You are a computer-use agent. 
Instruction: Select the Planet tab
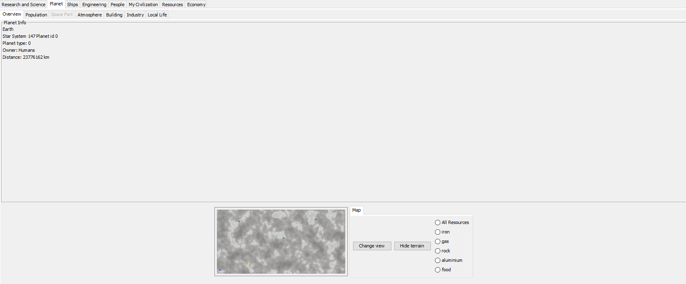click(56, 4)
